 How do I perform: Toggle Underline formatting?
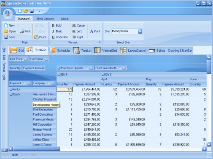[x=60, y=37]
